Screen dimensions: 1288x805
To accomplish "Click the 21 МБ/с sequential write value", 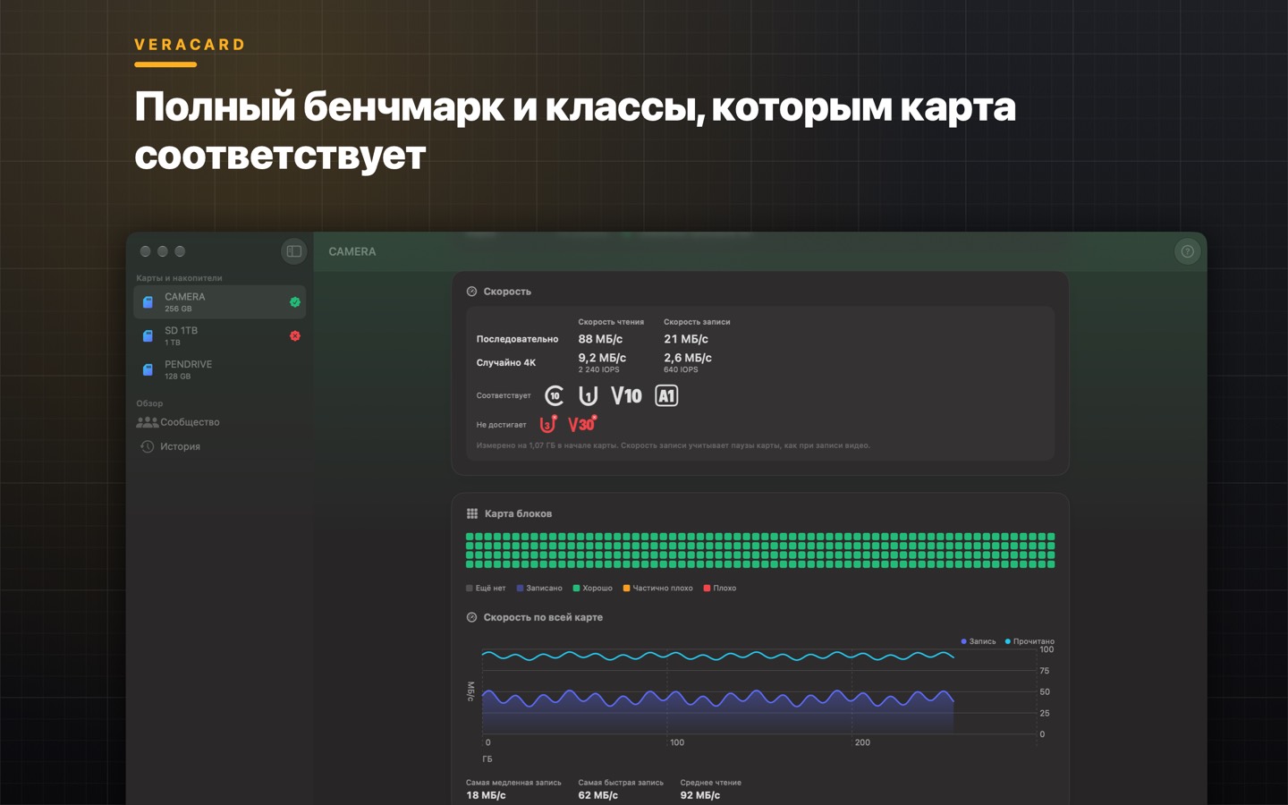I will (x=686, y=339).
